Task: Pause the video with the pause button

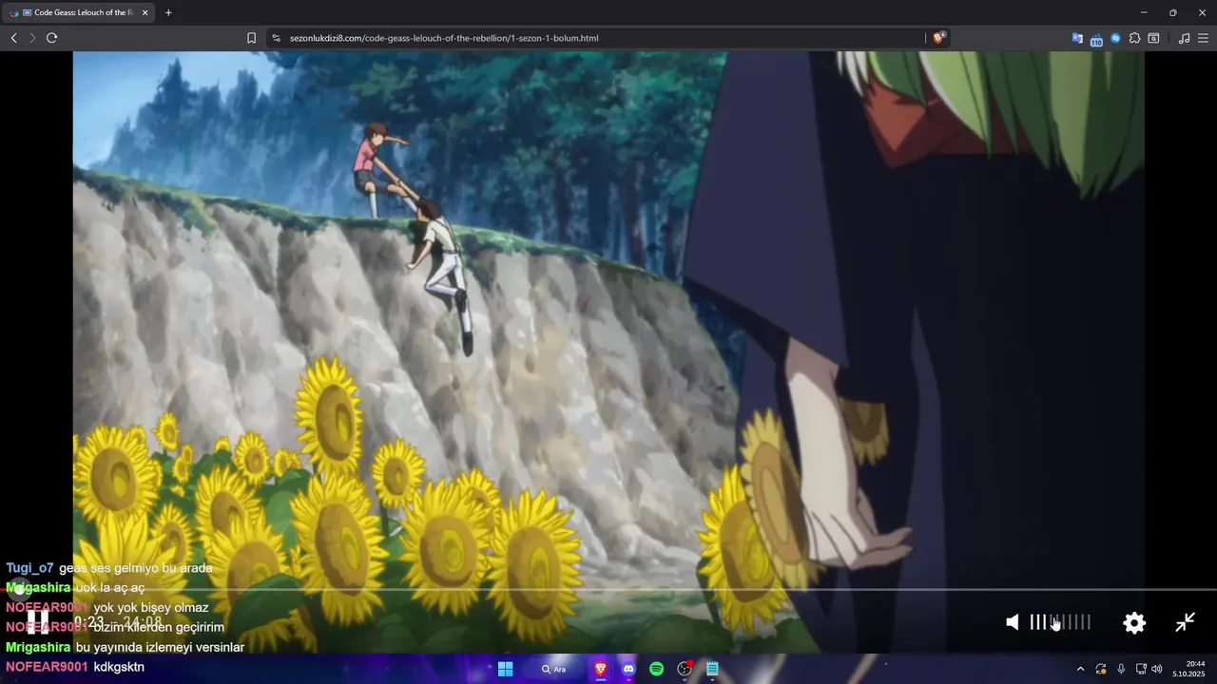Action: tap(37, 622)
